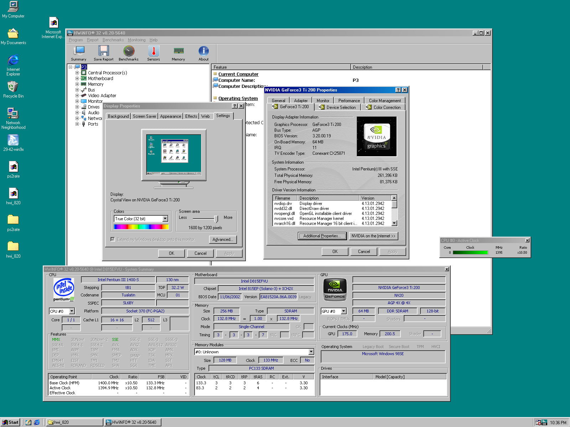Select the Recycle Bin desktop icon
The width and height of the screenshot is (570, 427).
[13, 90]
